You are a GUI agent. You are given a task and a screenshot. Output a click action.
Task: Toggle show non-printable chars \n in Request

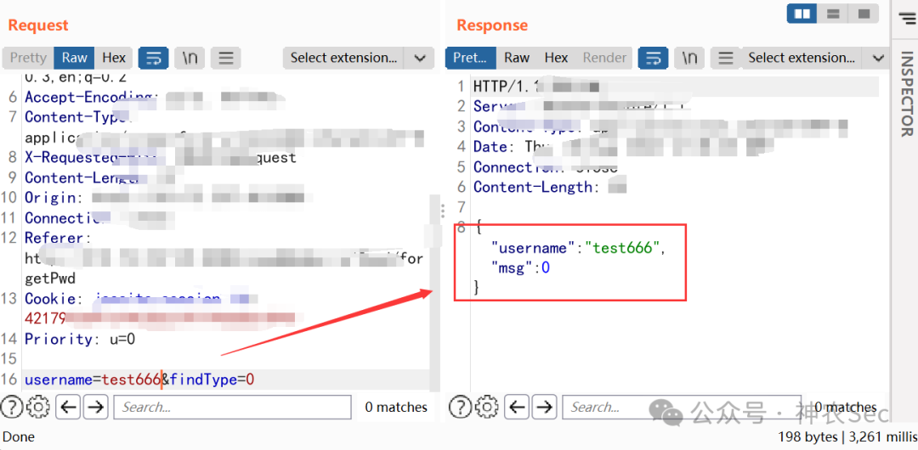190,58
